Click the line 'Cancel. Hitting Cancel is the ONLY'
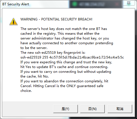This screenshot has height=119, width=137. [x=62, y=86]
